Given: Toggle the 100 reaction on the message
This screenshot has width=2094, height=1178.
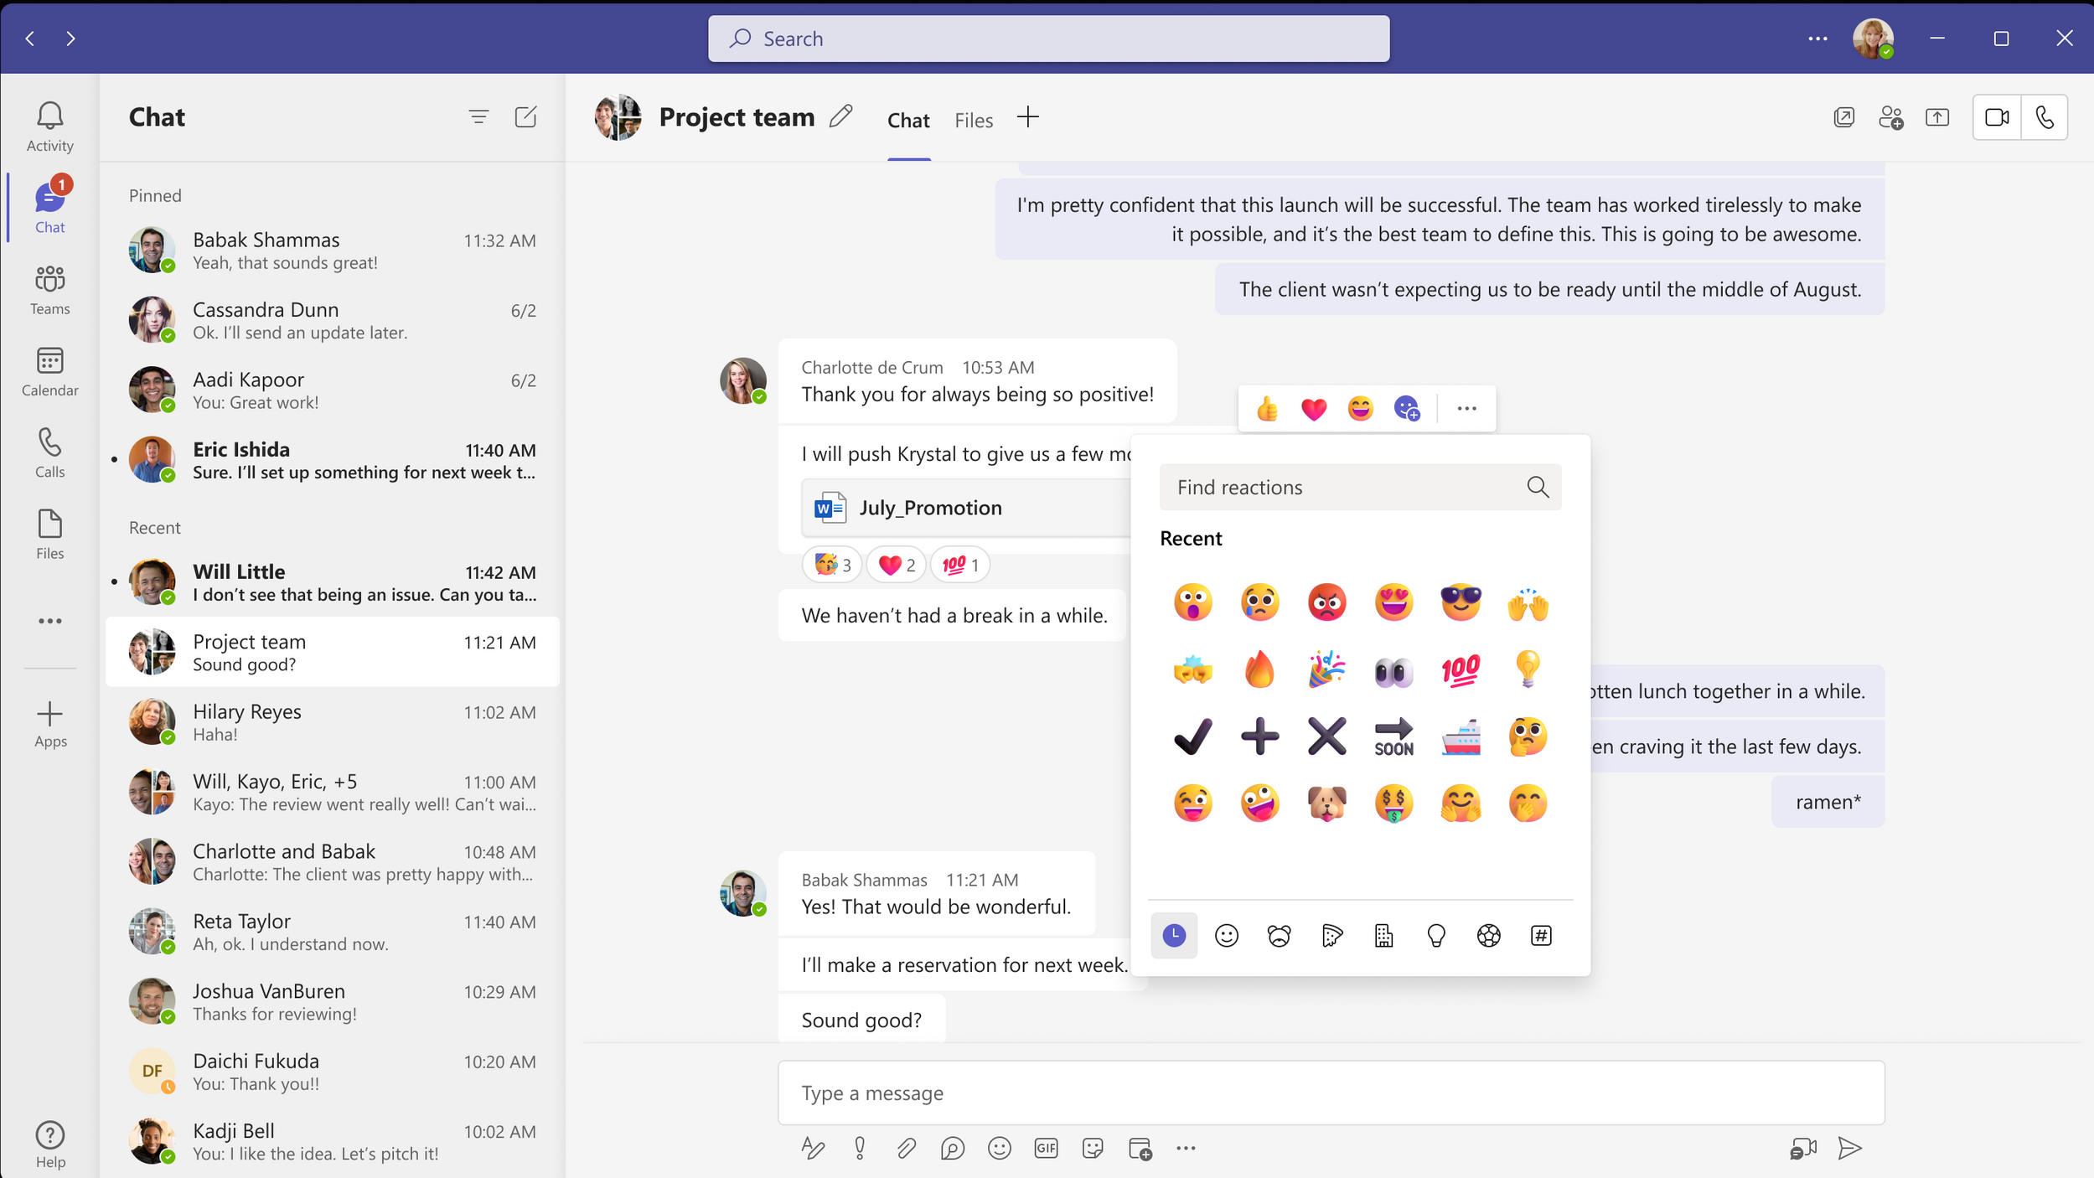Looking at the screenshot, I should (960, 565).
